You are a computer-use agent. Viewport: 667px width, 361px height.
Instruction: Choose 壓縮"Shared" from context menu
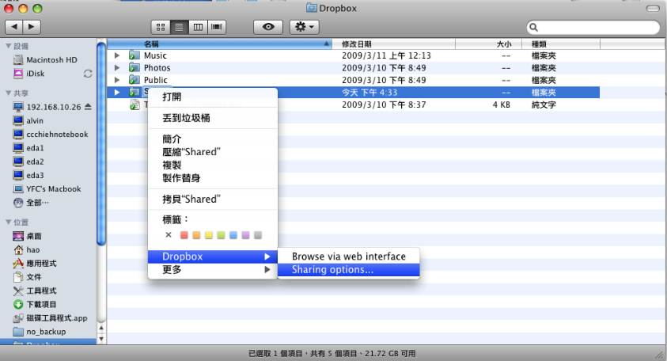213,151
